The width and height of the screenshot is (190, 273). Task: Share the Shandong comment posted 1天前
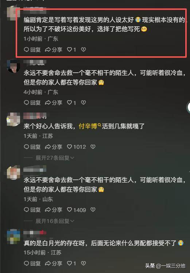(54, 210)
